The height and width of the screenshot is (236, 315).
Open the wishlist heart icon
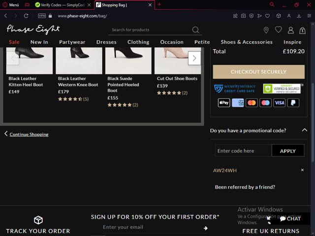[279, 29]
